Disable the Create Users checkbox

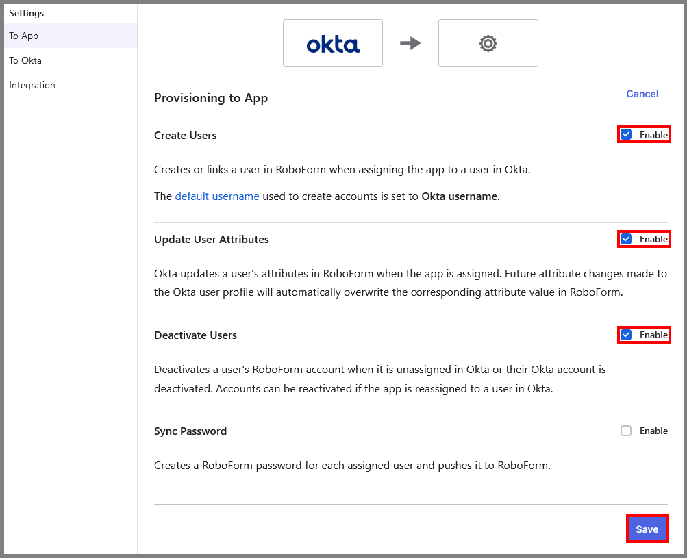[x=626, y=135]
